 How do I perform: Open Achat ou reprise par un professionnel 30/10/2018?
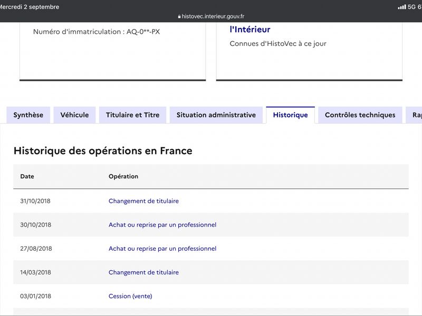(x=162, y=225)
